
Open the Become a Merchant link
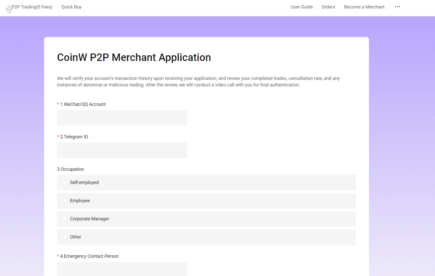point(364,7)
